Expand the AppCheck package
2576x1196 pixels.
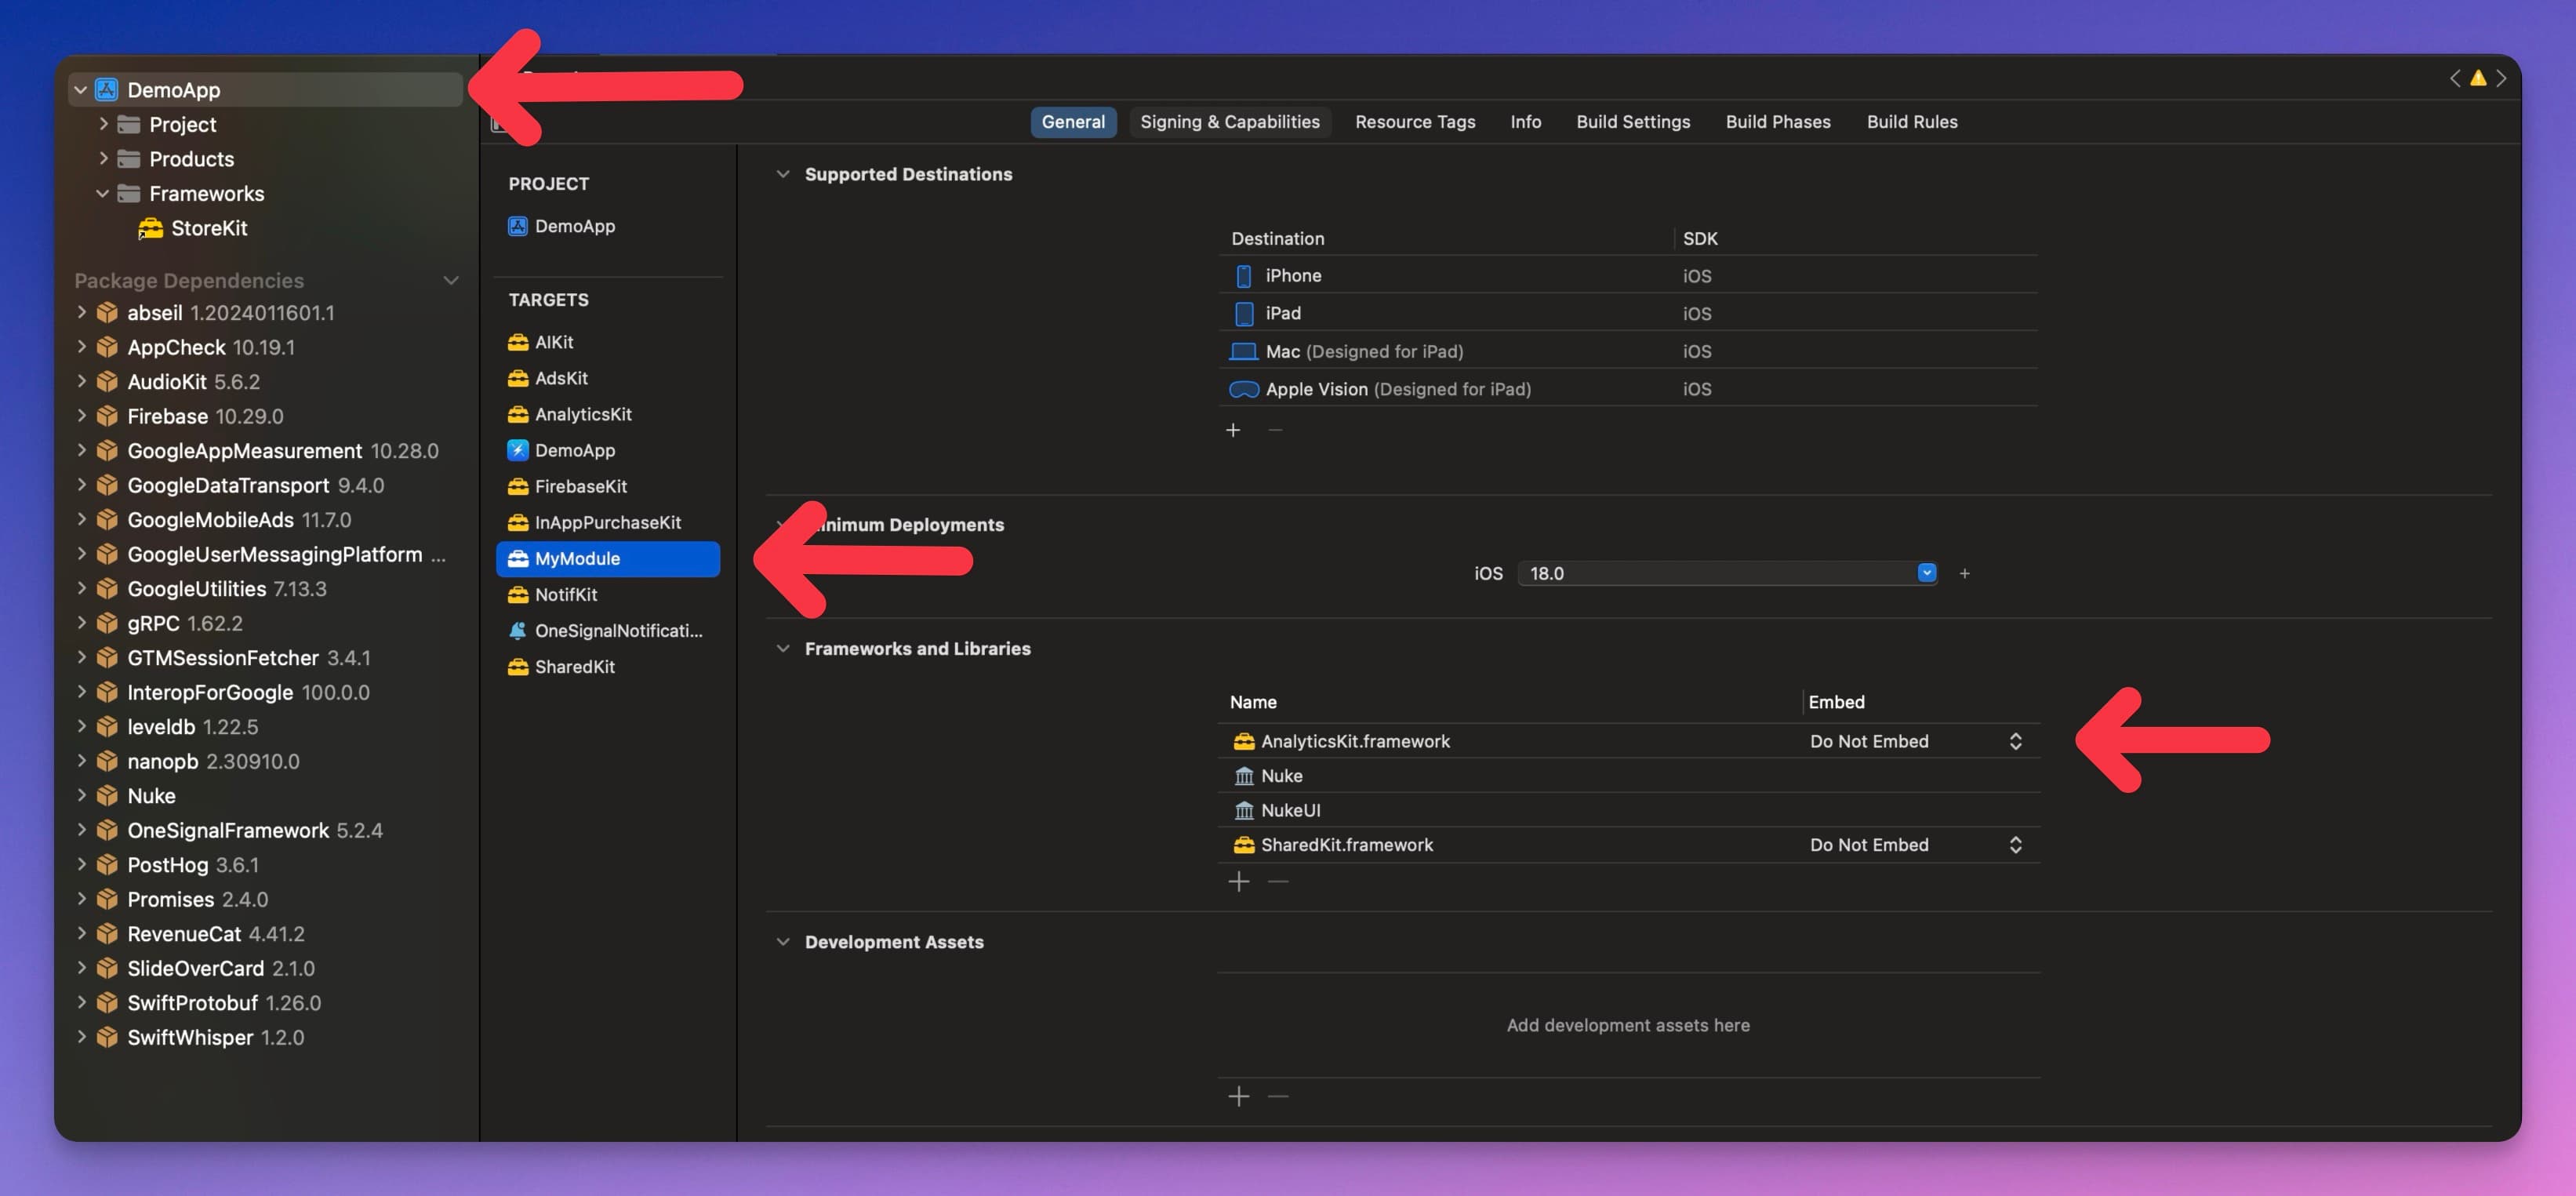(81, 347)
